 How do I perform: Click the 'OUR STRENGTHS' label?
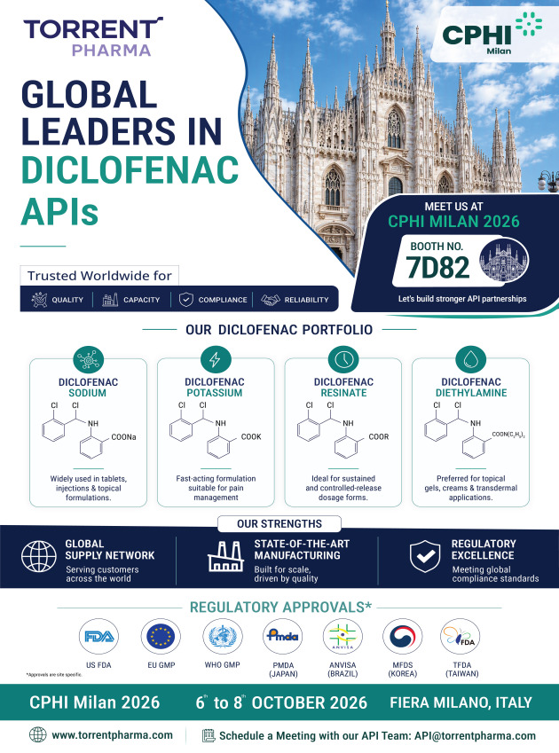279,524
